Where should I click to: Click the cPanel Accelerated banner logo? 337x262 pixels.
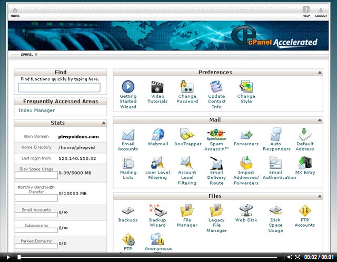tap(274, 36)
